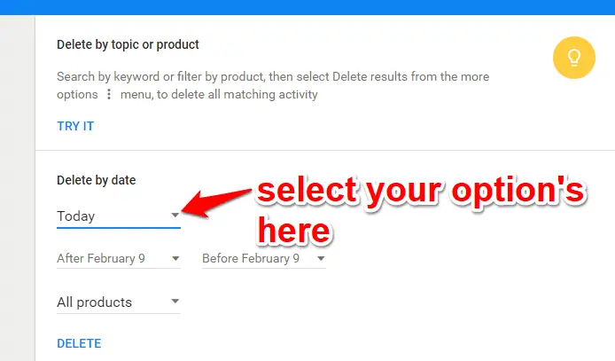615x361 pixels.
Task: Click the Delete by date heading
Action: [x=96, y=181]
